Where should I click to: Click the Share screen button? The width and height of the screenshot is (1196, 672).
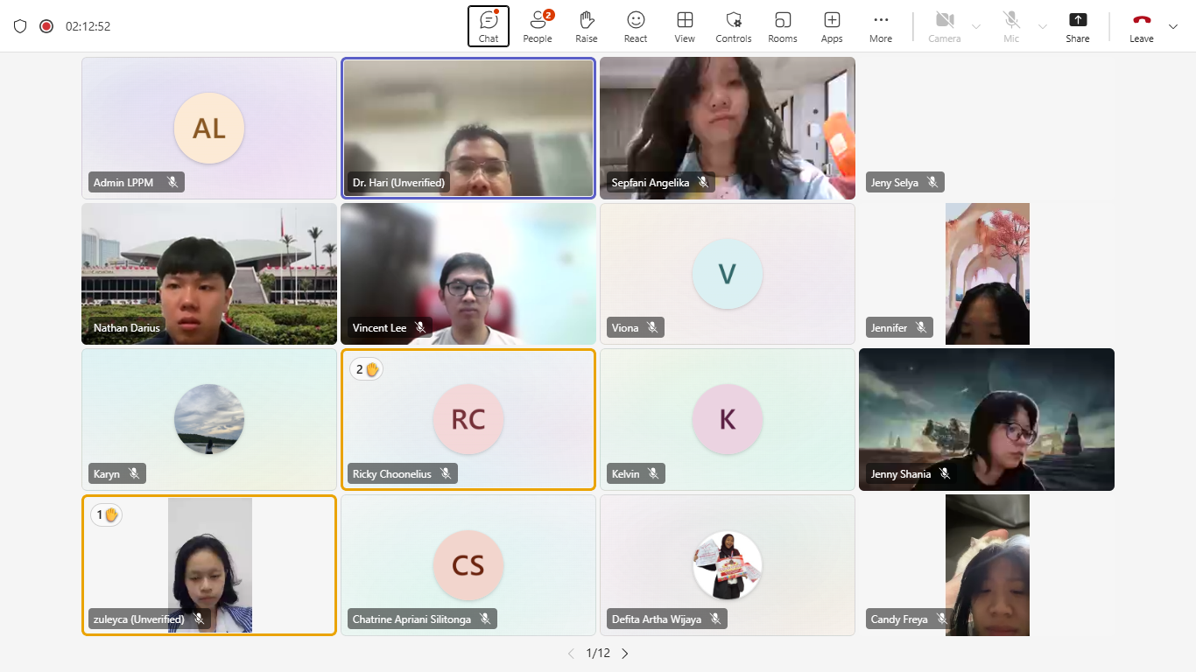pyautogui.click(x=1078, y=26)
